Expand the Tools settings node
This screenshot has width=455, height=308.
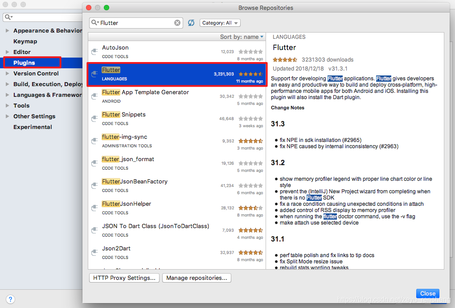click(7, 105)
